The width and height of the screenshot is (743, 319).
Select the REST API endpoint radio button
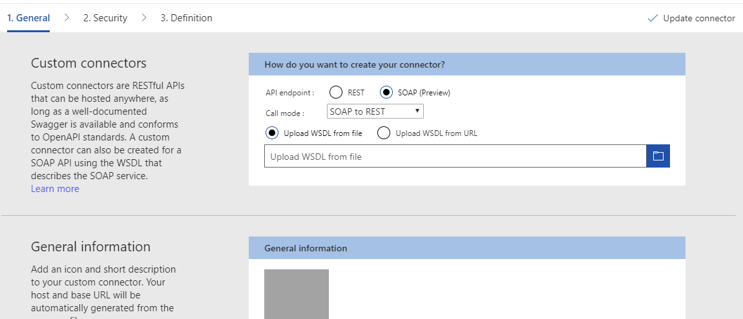pos(336,92)
